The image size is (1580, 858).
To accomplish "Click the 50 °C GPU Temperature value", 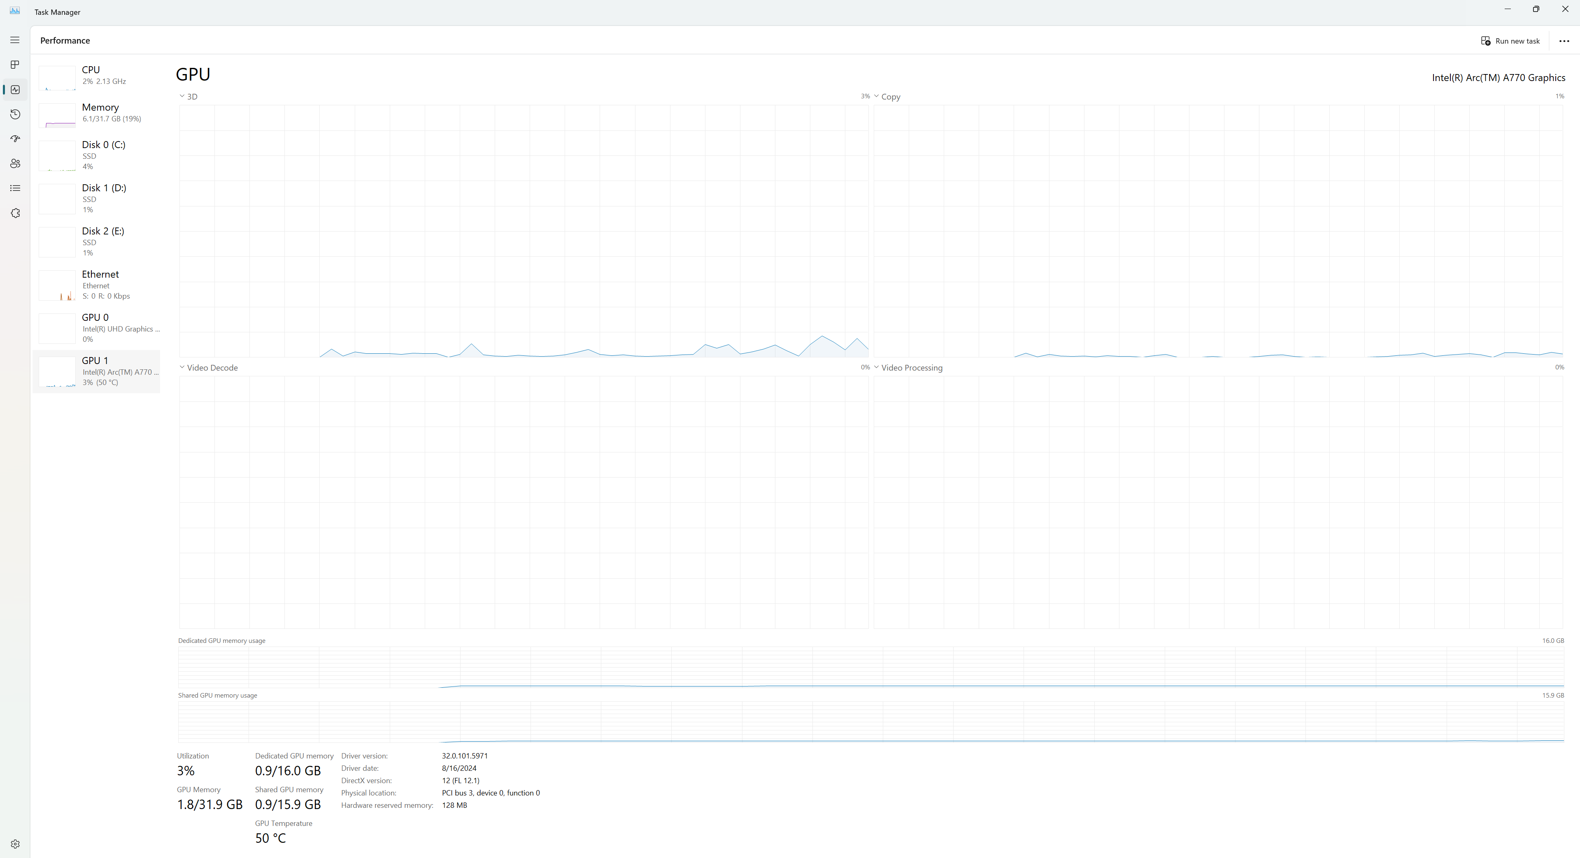I will (270, 838).
